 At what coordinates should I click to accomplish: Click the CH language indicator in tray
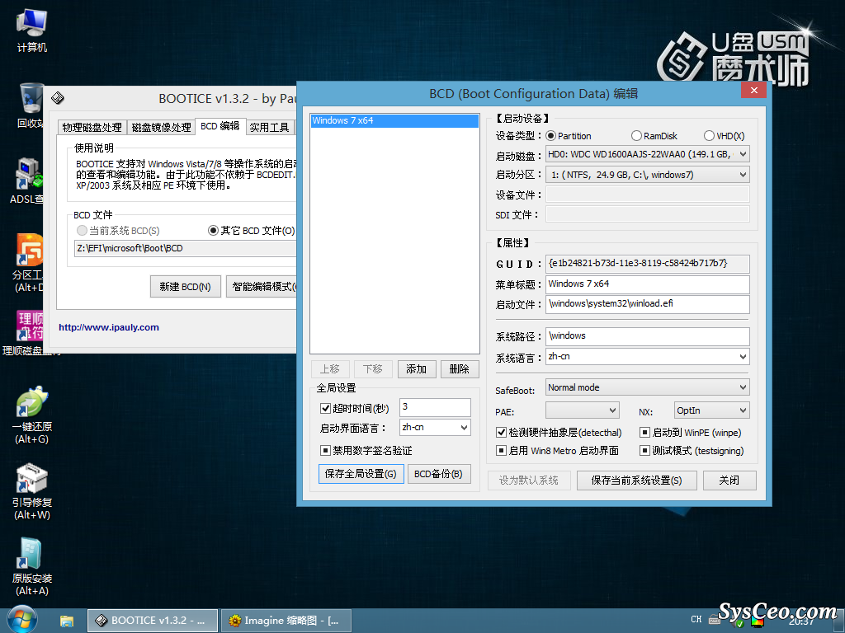click(696, 620)
